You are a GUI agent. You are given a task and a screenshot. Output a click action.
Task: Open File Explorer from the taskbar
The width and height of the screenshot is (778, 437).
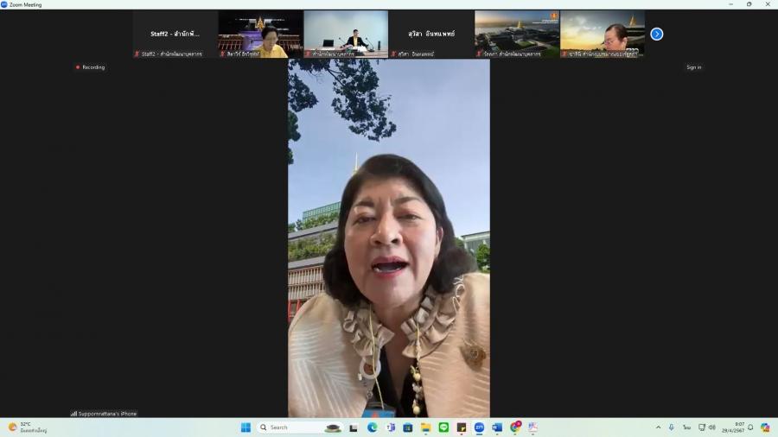tap(425, 427)
